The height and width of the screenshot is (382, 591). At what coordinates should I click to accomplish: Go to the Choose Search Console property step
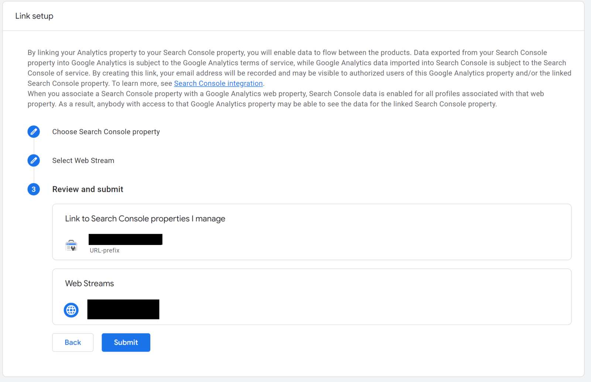pos(106,132)
